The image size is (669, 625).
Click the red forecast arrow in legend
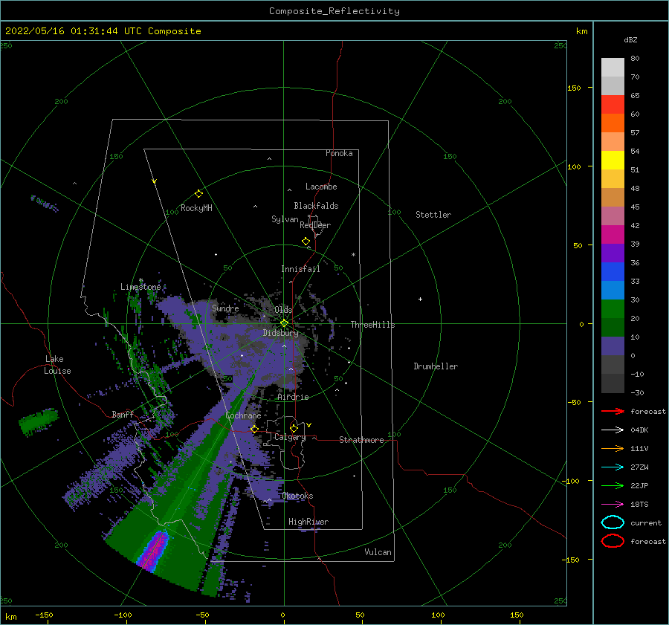click(613, 411)
